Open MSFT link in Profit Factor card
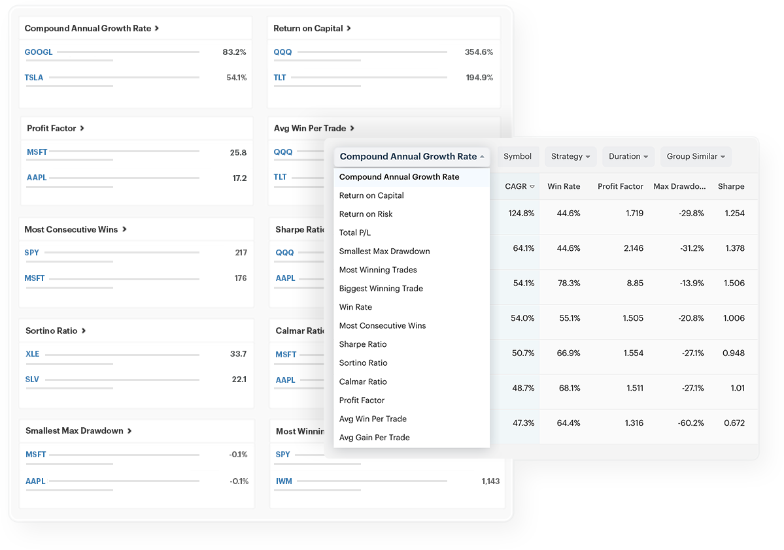Screen dimensions: 784x550 click(37, 152)
